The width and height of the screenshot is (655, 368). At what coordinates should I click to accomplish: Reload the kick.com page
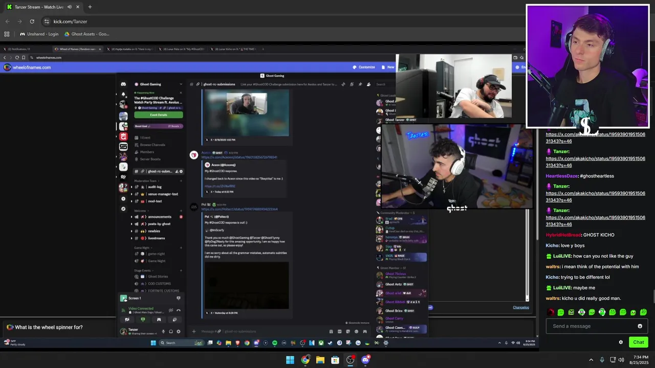point(32,21)
